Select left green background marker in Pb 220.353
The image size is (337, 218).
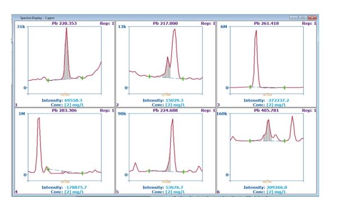(48, 80)
